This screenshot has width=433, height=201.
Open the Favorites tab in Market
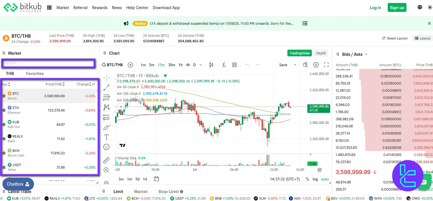tap(35, 74)
